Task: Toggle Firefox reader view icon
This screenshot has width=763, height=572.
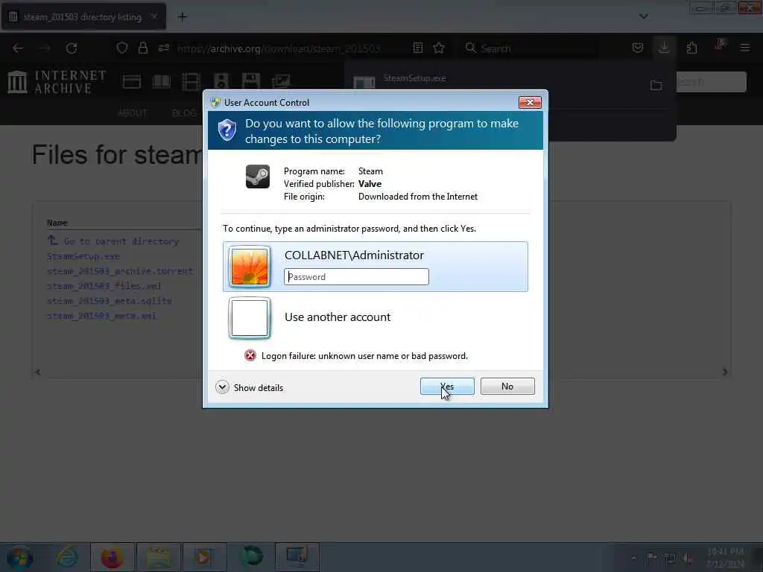Action: tap(417, 48)
